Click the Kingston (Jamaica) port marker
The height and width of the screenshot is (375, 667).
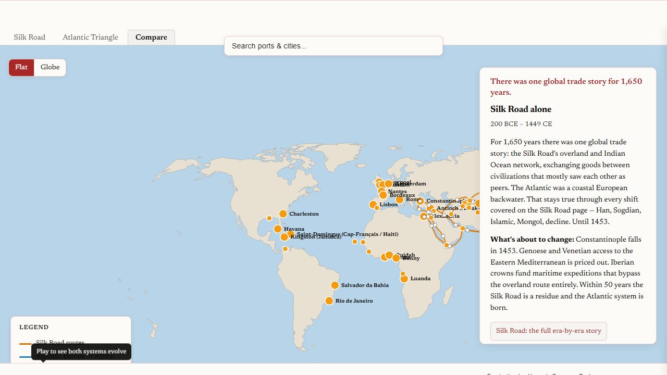284,237
